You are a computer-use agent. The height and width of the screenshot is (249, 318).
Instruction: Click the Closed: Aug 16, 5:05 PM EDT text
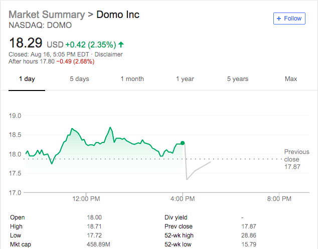(x=49, y=54)
